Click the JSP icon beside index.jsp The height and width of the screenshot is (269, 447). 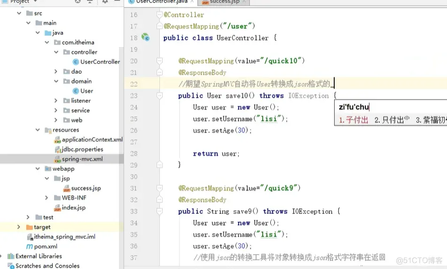coord(58,208)
